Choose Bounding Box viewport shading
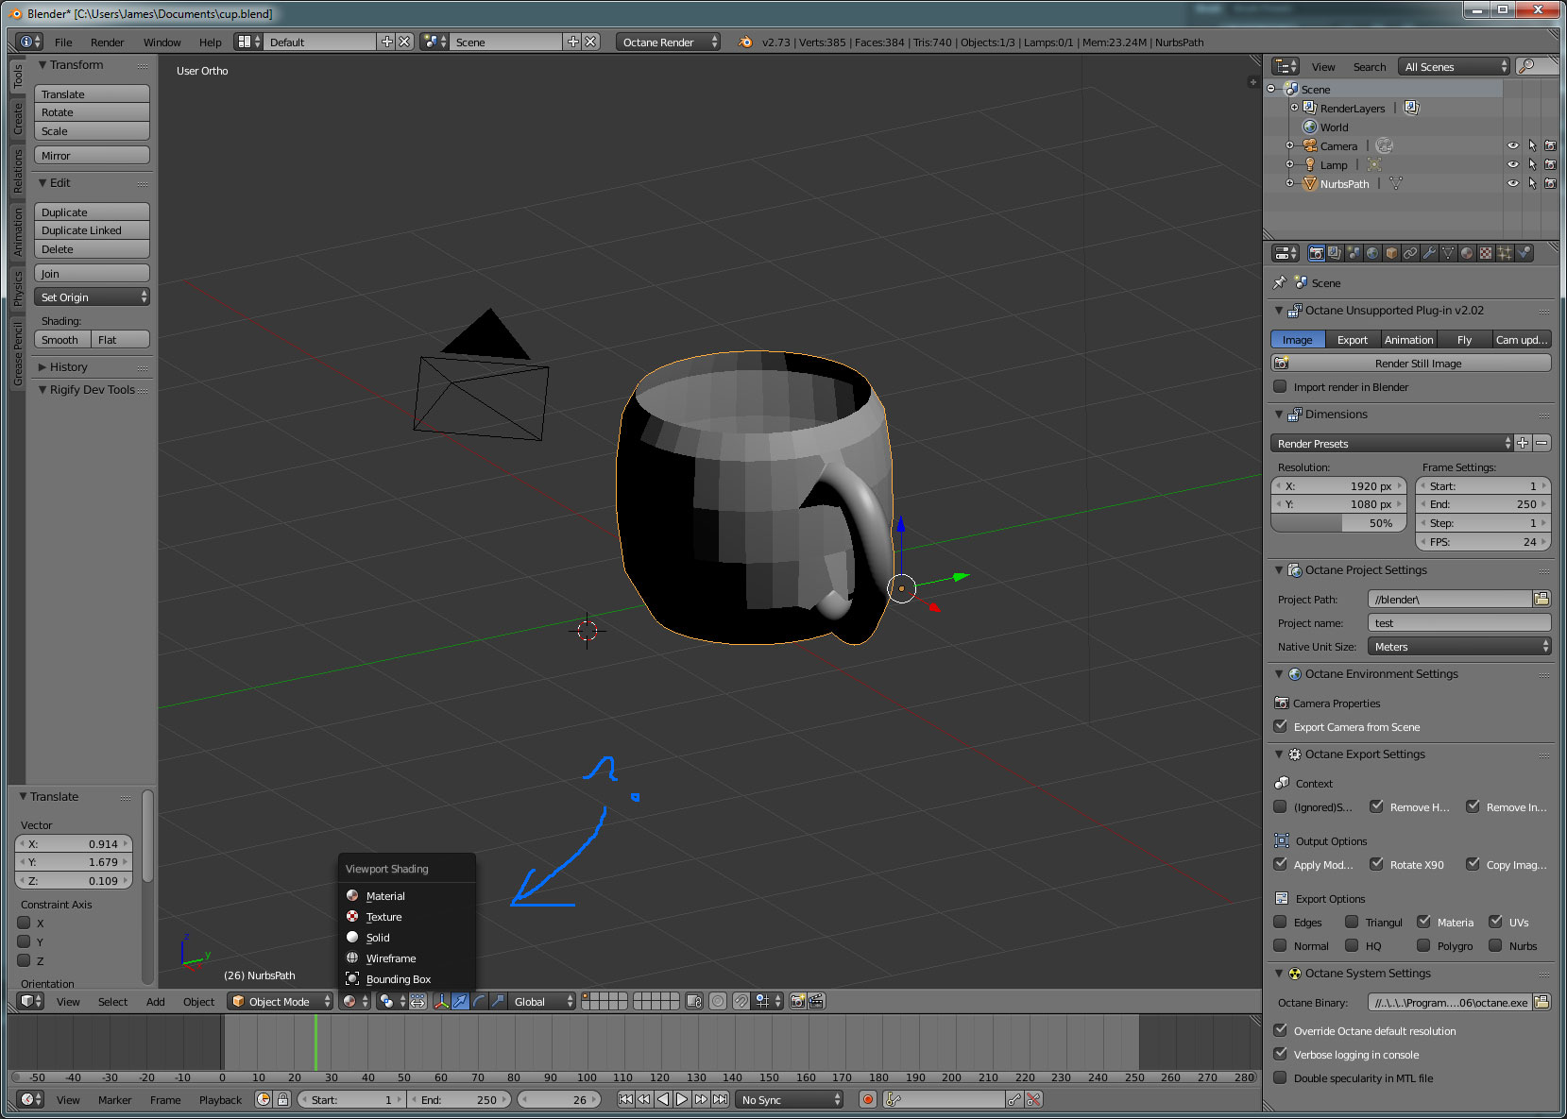Screen dimensions: 1567x1119 click(x=407, y=979)
